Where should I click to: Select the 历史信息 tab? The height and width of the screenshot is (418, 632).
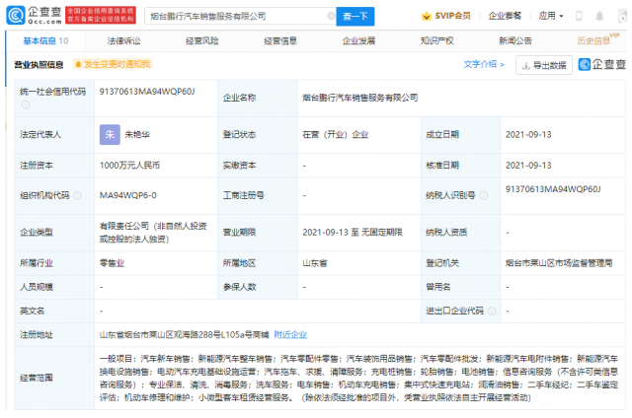pyautogui.click(x=594, y=41)
